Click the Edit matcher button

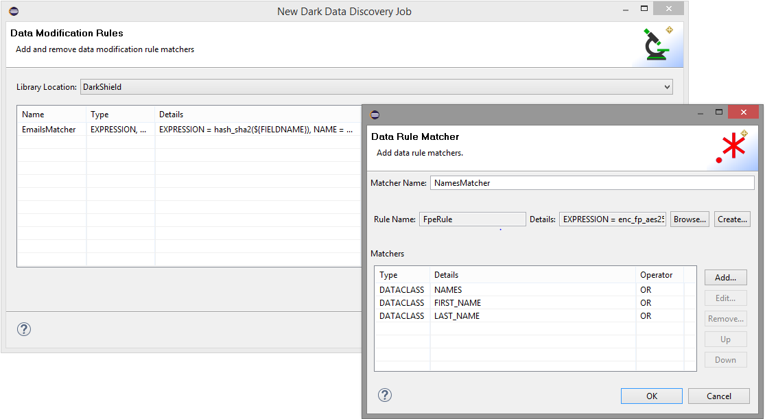point(725,298)
